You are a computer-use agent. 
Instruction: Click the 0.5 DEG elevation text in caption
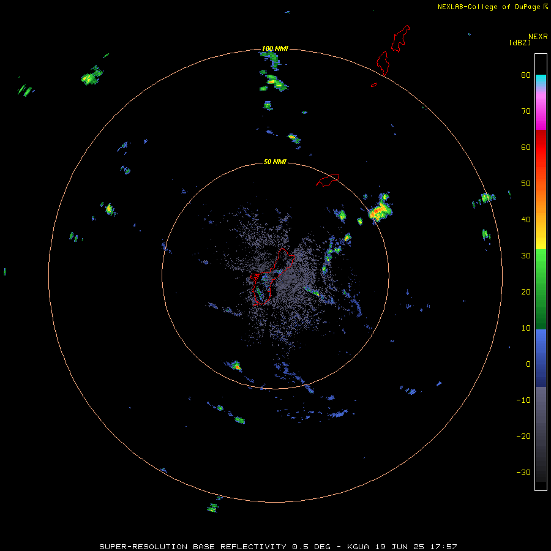(312, 547)
